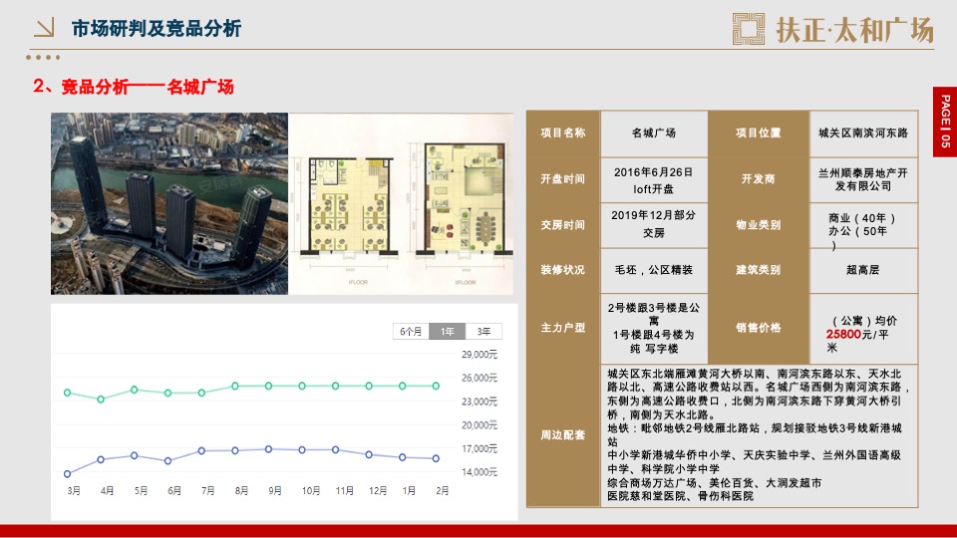Click the 23,000元 axis label
The image size is (957, 538).
[x=479, y=402]
